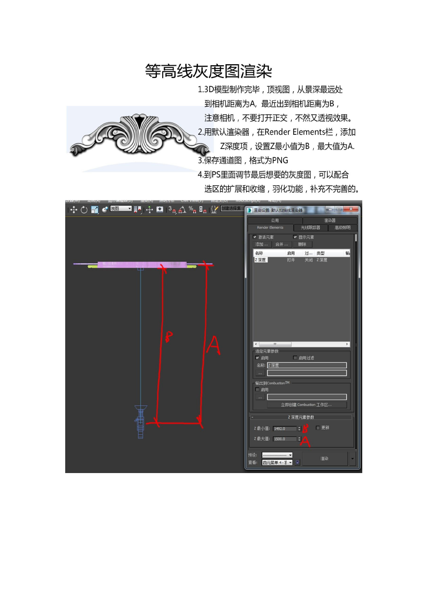Image resolution: width=426 pixels, height=602 pixels.
Task: Click the elements list horizontal scrollbar thumb
Action: pyautogui.click(x=275, y=344)
